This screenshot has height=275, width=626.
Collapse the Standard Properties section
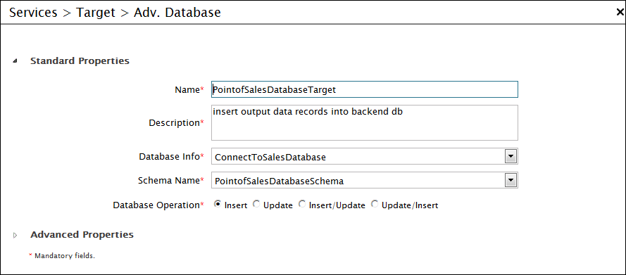coord(15,61)
